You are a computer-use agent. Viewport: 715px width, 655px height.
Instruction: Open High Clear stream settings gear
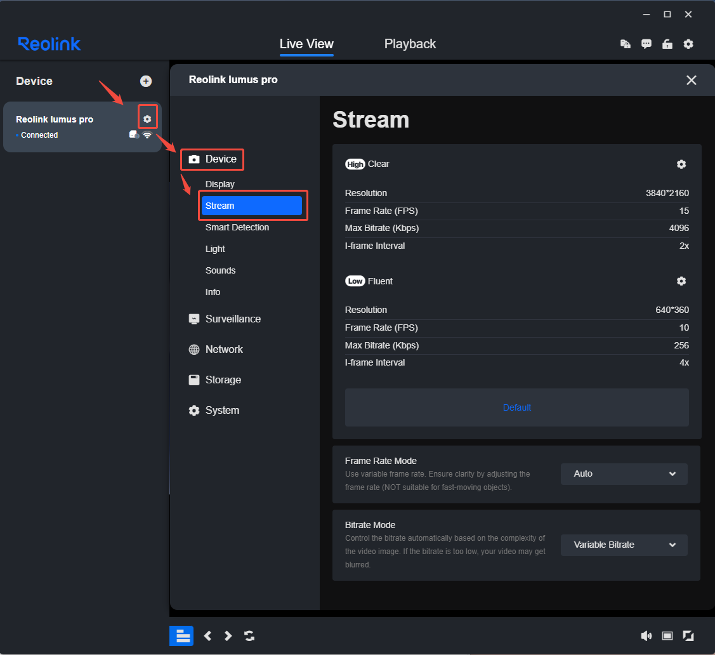pyautogui.click(x=681, y=164)
